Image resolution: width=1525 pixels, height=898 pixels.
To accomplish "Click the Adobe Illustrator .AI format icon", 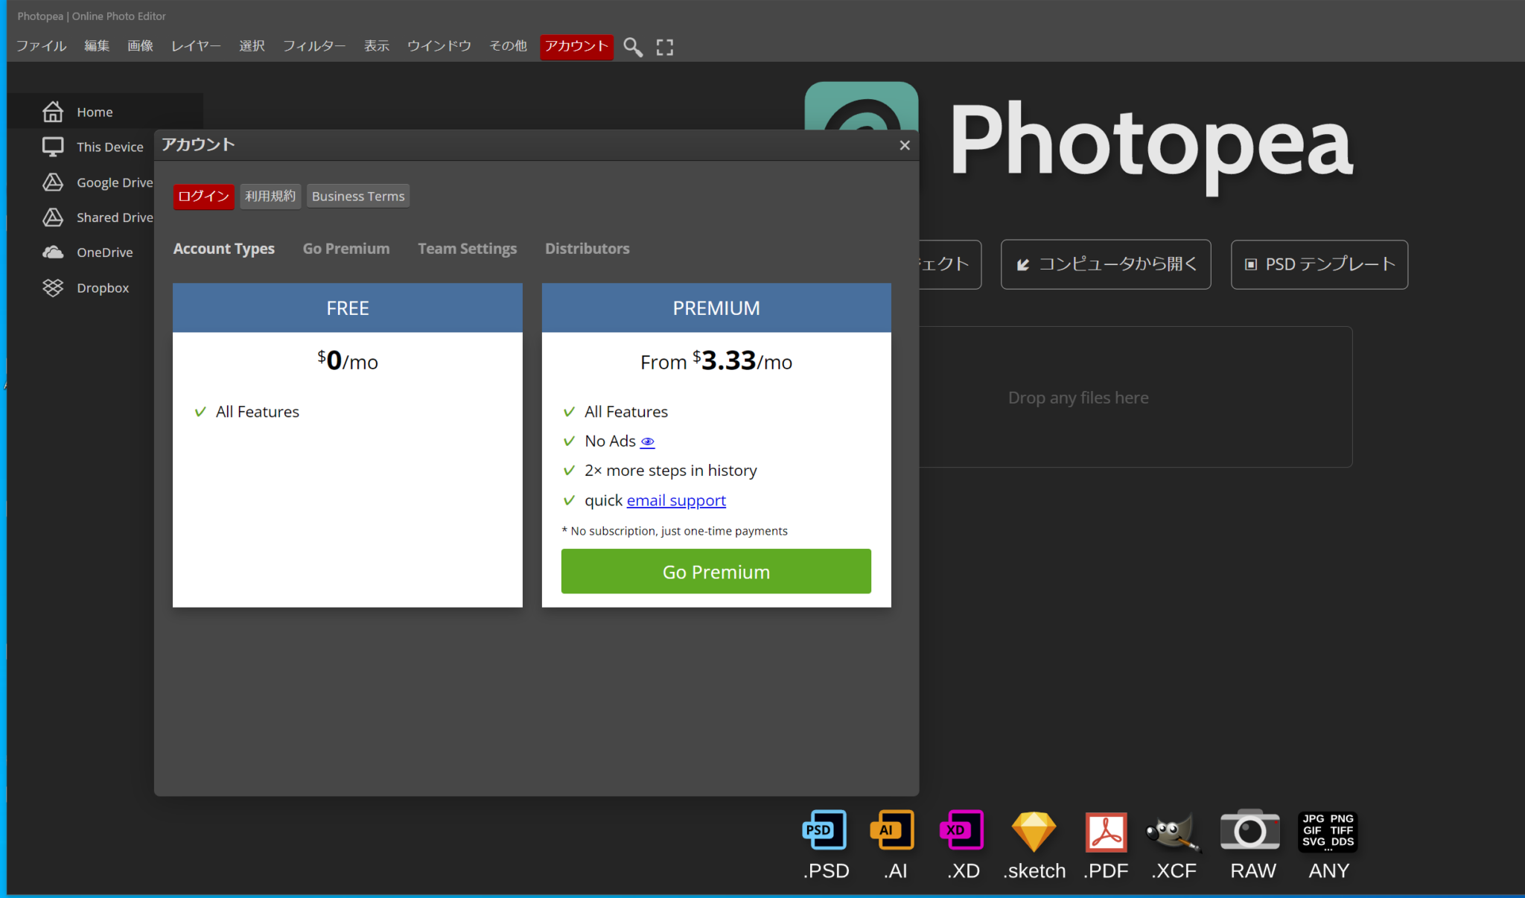I will pos(892,829).
